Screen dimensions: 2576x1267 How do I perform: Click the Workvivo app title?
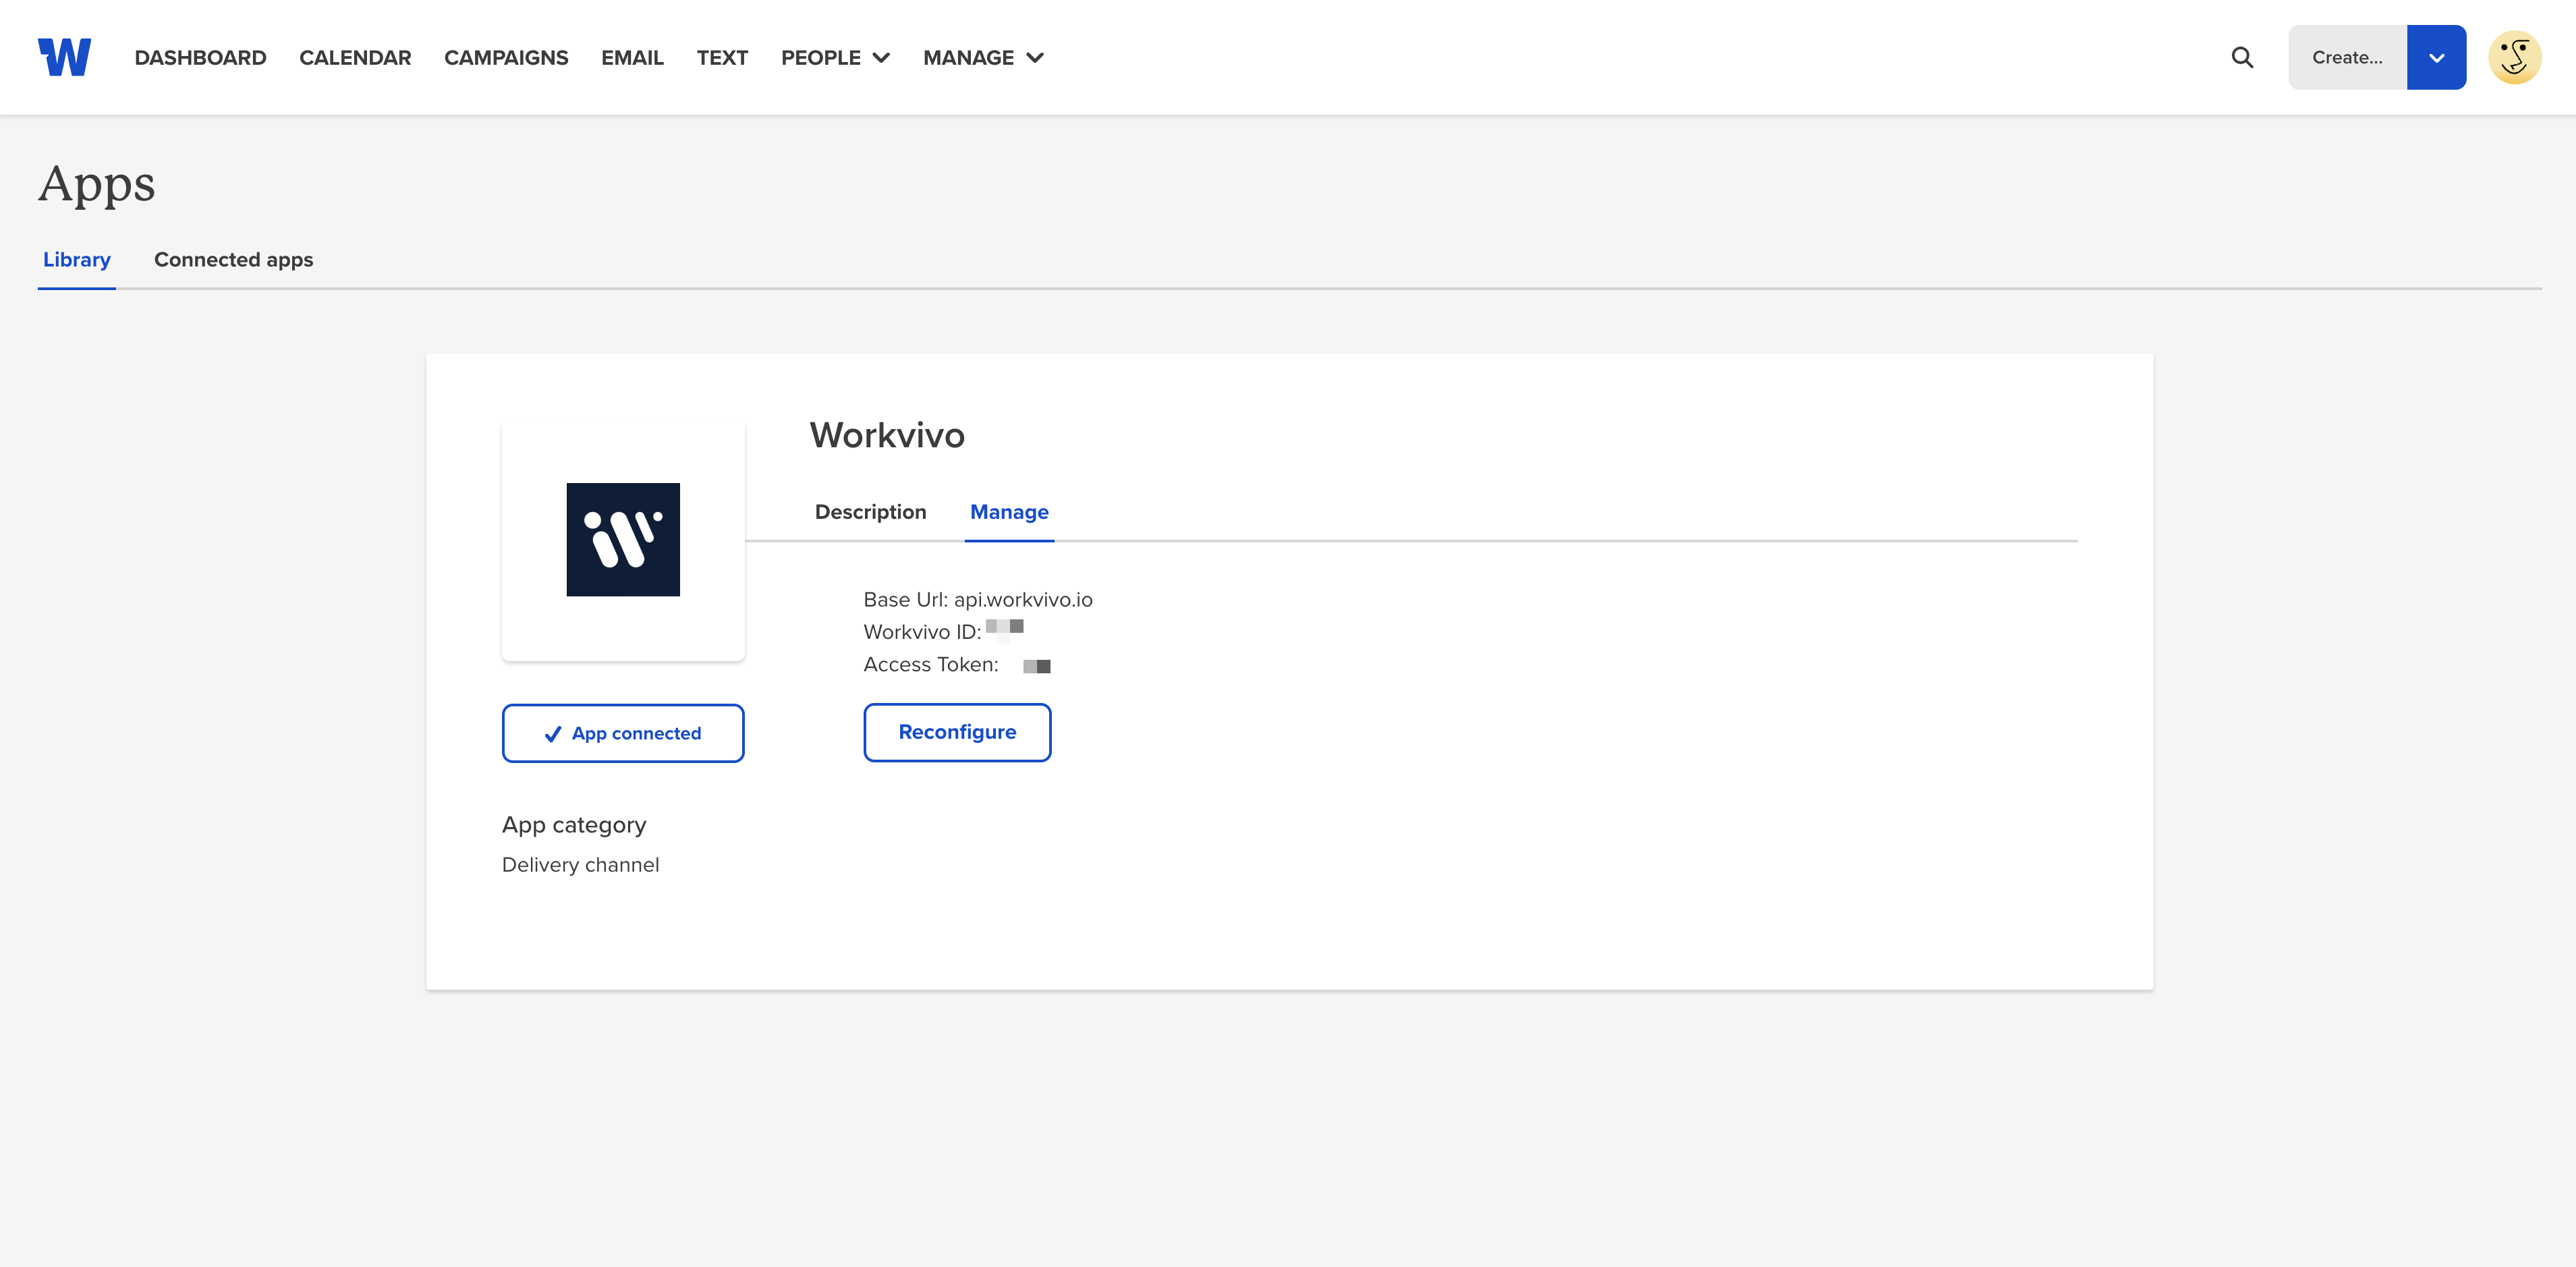[887, 435]
